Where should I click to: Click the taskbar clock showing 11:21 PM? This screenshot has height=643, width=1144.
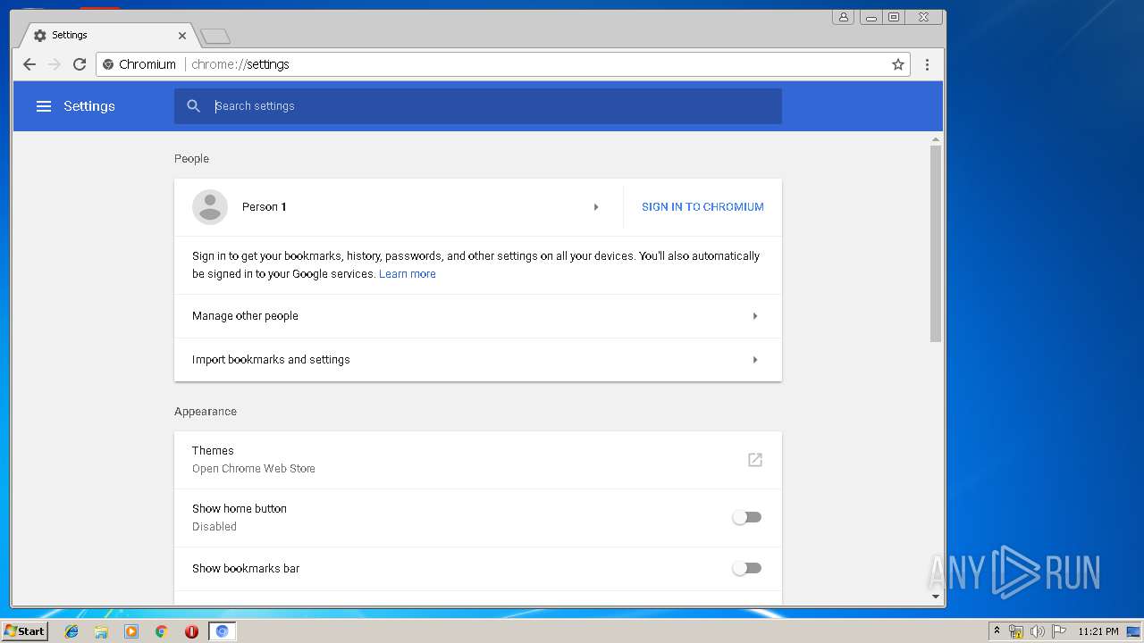point(1098,631)
